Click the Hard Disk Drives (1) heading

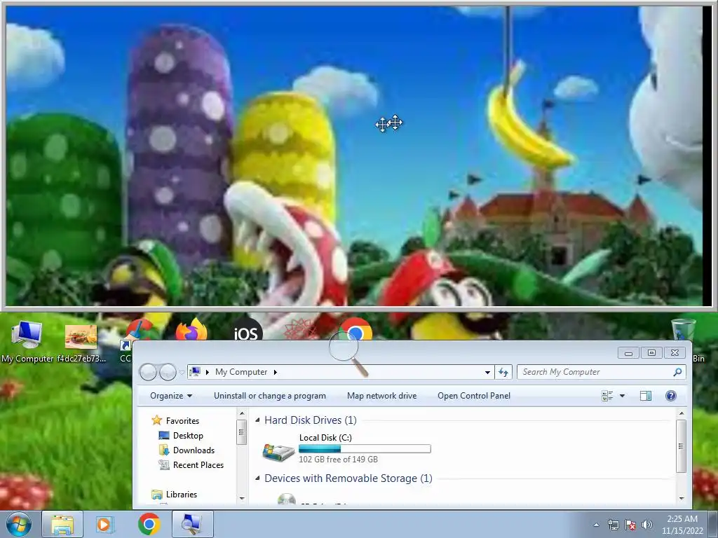click(x=311, y=420)
